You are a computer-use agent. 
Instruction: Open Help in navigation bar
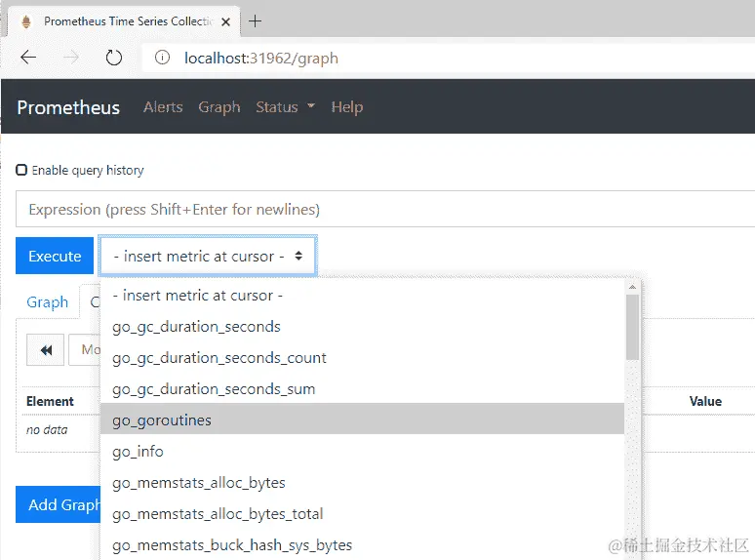tap(346, 106)
